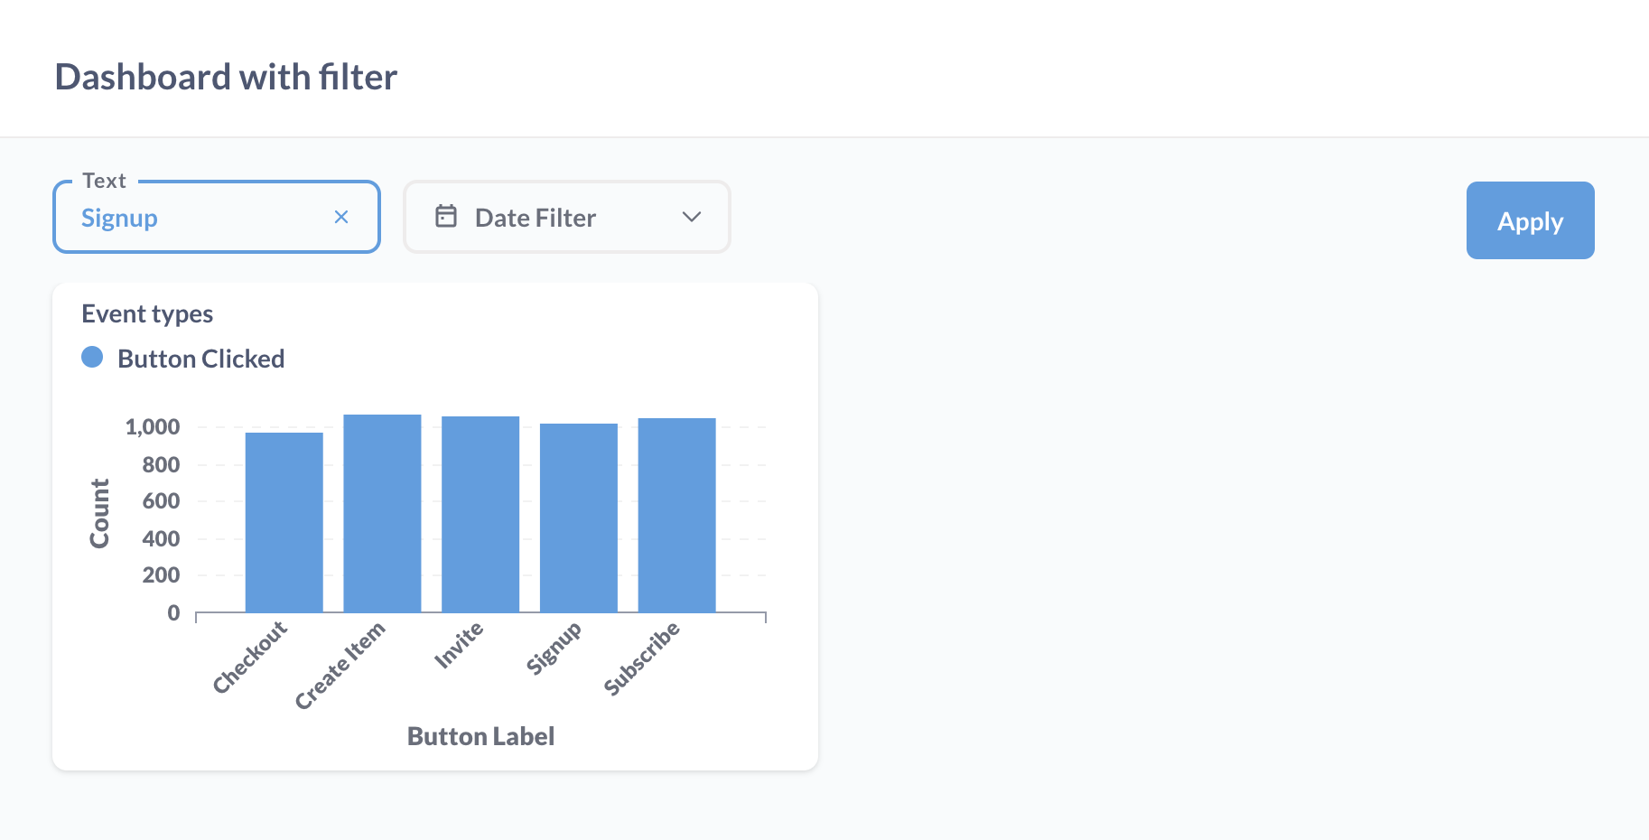Image resolution: width=1649 pixels, height=840 pixels.
Task: Toggle the Button Clicked legend label
Action: click(x=200, y=359)
